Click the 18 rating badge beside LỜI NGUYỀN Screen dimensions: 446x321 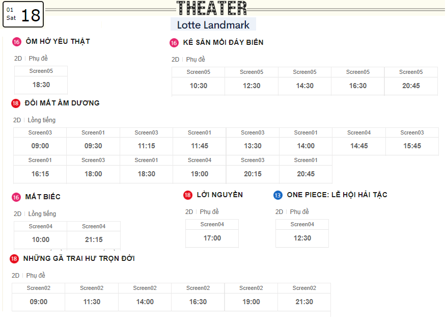point(188,195)
